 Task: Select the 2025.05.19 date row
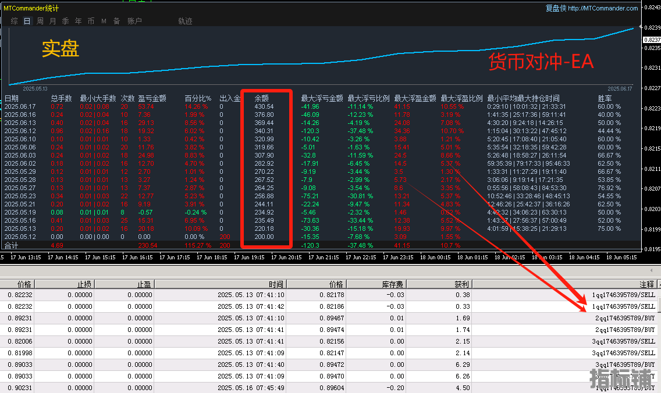click(x=20, y=212)
